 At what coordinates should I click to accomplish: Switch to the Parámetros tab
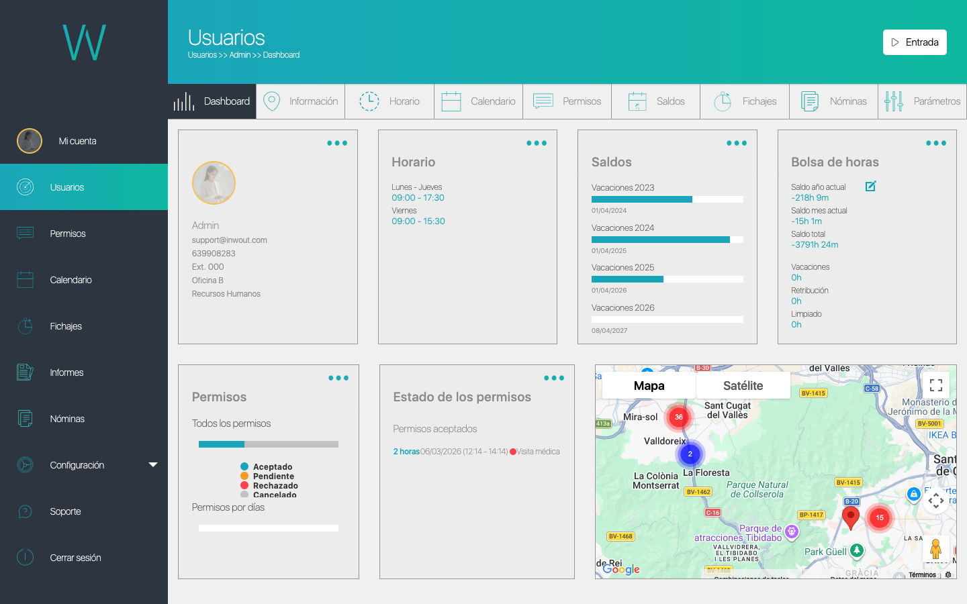[x=923, y=101]
